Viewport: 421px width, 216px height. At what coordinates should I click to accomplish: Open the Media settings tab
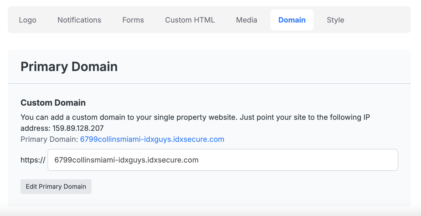246,20
